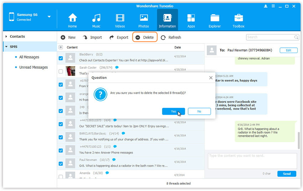Uncheck the +447539311573 thread checkbox
The image size is (303, 191).
coord(61,124)
